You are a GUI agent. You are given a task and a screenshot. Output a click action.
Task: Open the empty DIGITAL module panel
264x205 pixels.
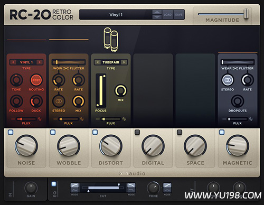point(153,90)
